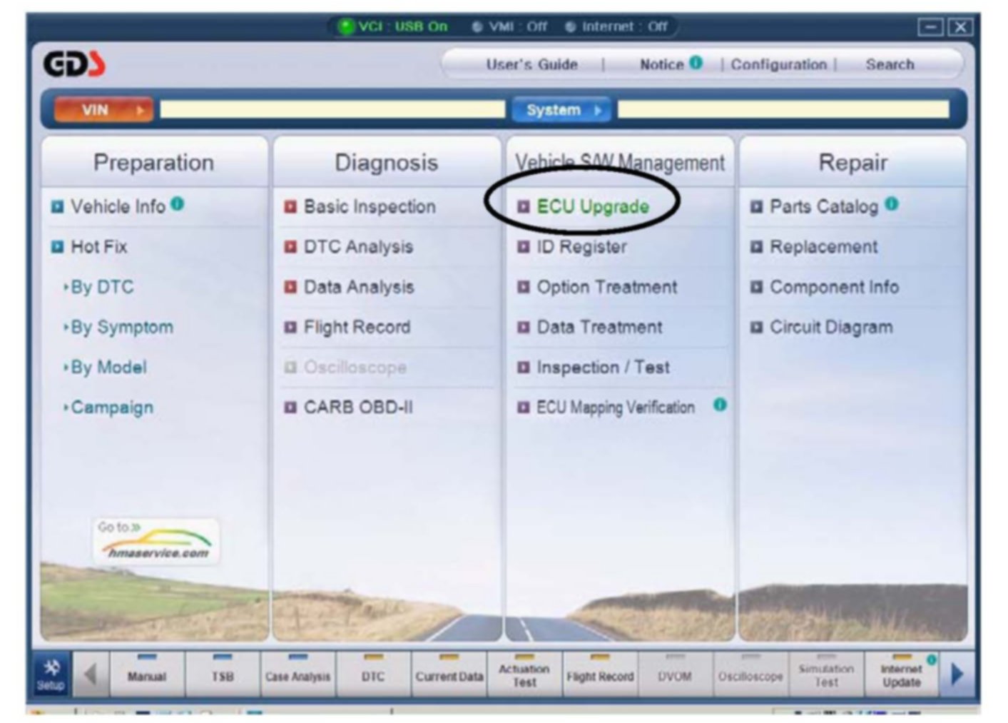
Task: Expand Hot Fix By DTC entry
Action: (x=101, y=287)
